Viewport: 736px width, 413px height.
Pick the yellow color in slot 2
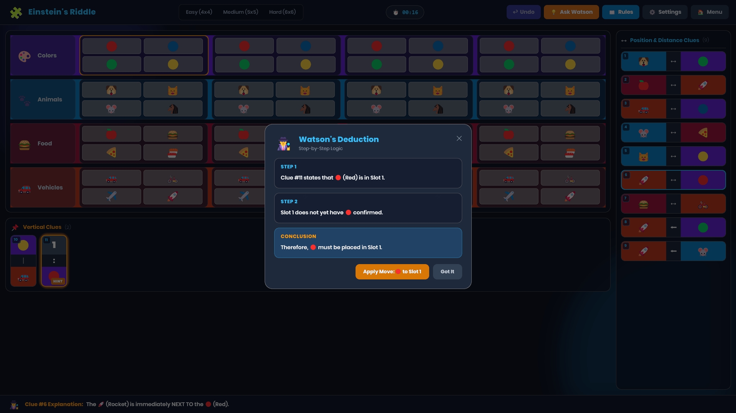tap(306, 64)
